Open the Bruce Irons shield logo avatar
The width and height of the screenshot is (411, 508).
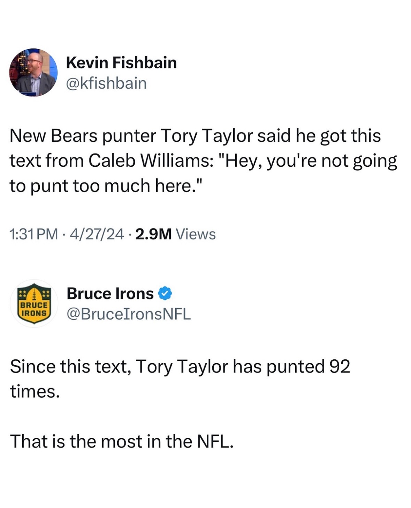(x=34, y=303)
